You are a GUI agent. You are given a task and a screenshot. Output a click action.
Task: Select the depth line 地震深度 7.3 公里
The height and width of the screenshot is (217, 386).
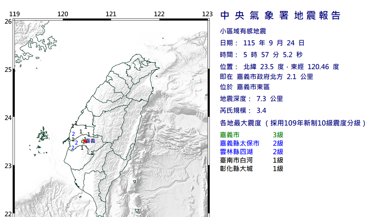252,99
